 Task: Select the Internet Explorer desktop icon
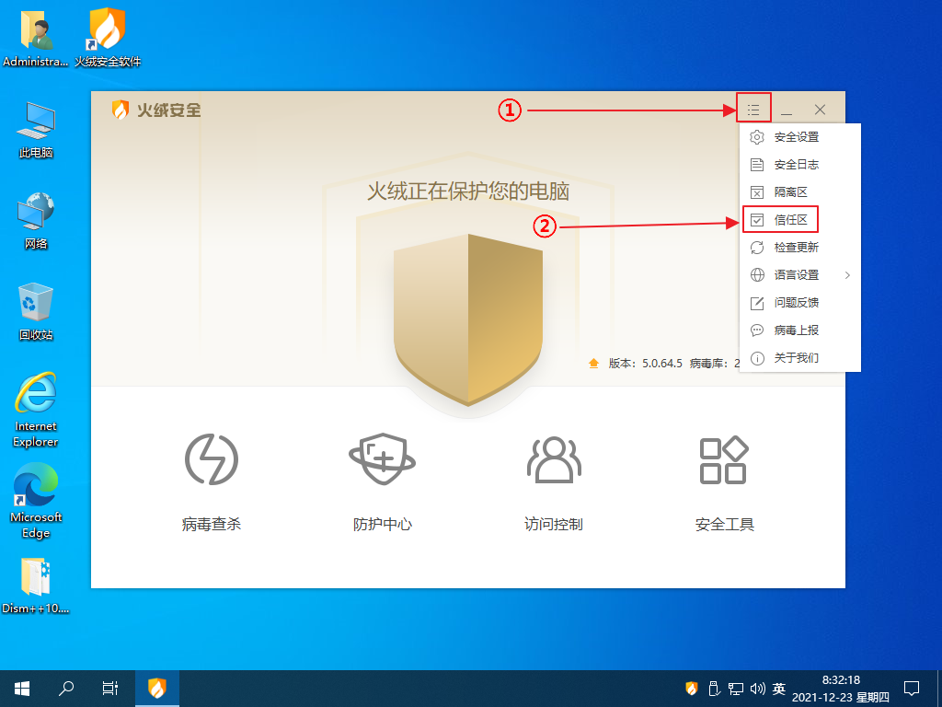[36, 410]
